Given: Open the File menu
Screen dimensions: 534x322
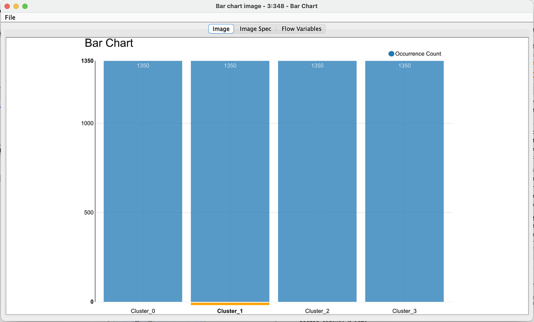Looking at the screenshot, I should pyautogui.click(x=10, y=17).
